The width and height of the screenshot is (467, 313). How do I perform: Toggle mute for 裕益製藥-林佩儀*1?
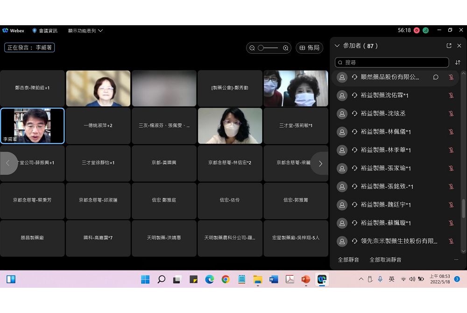click(451, 132)
